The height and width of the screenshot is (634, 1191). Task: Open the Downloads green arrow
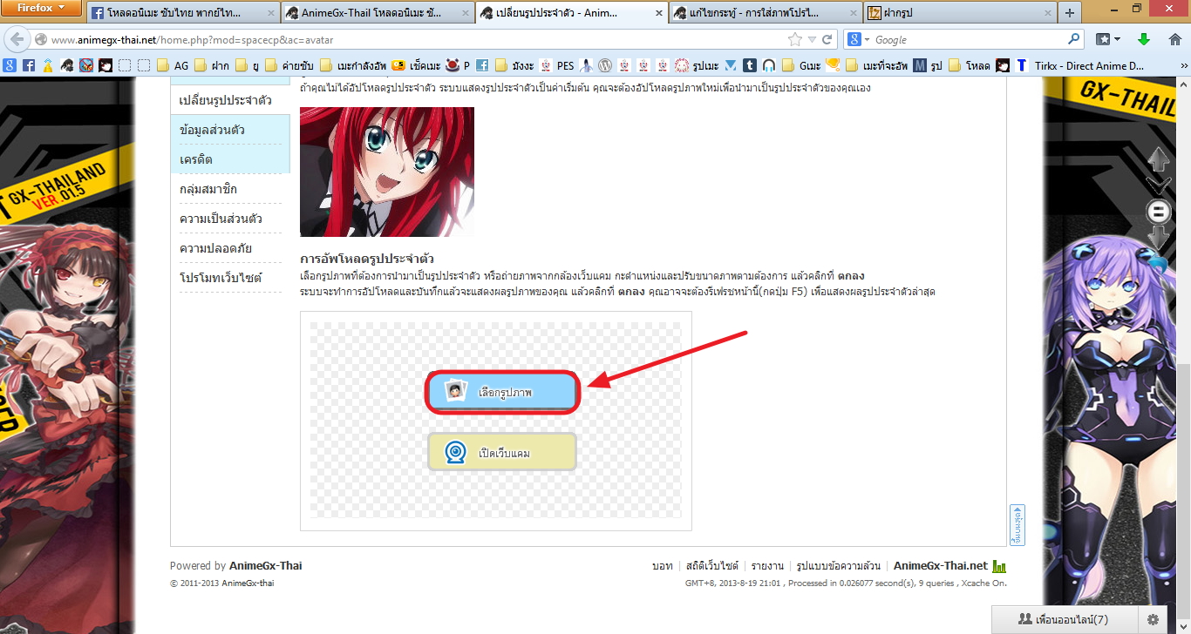[x=1144, y=39]
